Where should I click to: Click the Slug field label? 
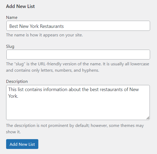tap(10, 46)
